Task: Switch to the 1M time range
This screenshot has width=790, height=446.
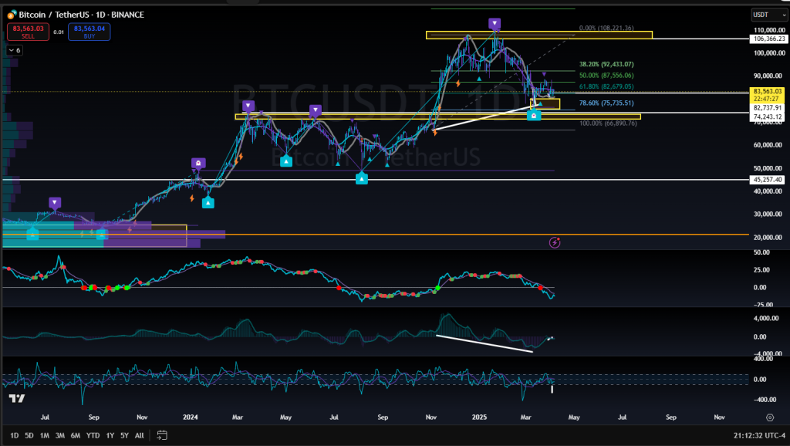Action: tap(44, 435)
